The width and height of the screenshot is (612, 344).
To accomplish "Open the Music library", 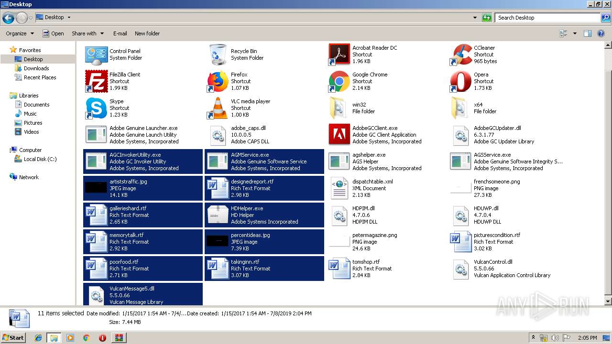I will pos(30,114).
